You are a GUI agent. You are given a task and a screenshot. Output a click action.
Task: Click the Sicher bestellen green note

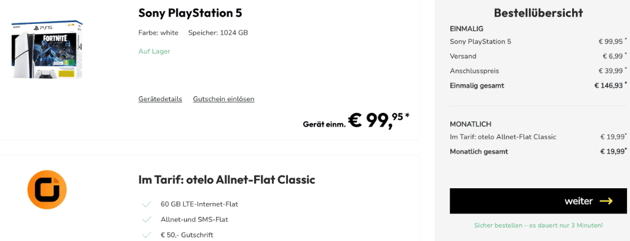point(538,226)
